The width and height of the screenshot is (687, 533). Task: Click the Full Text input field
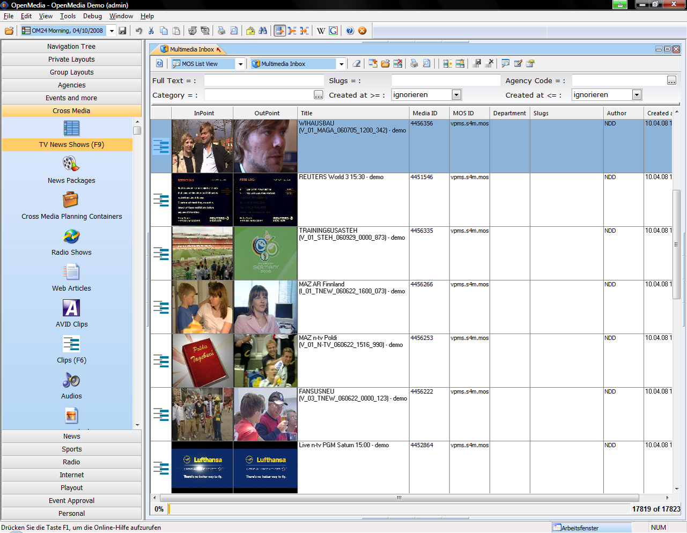point(264,80)
